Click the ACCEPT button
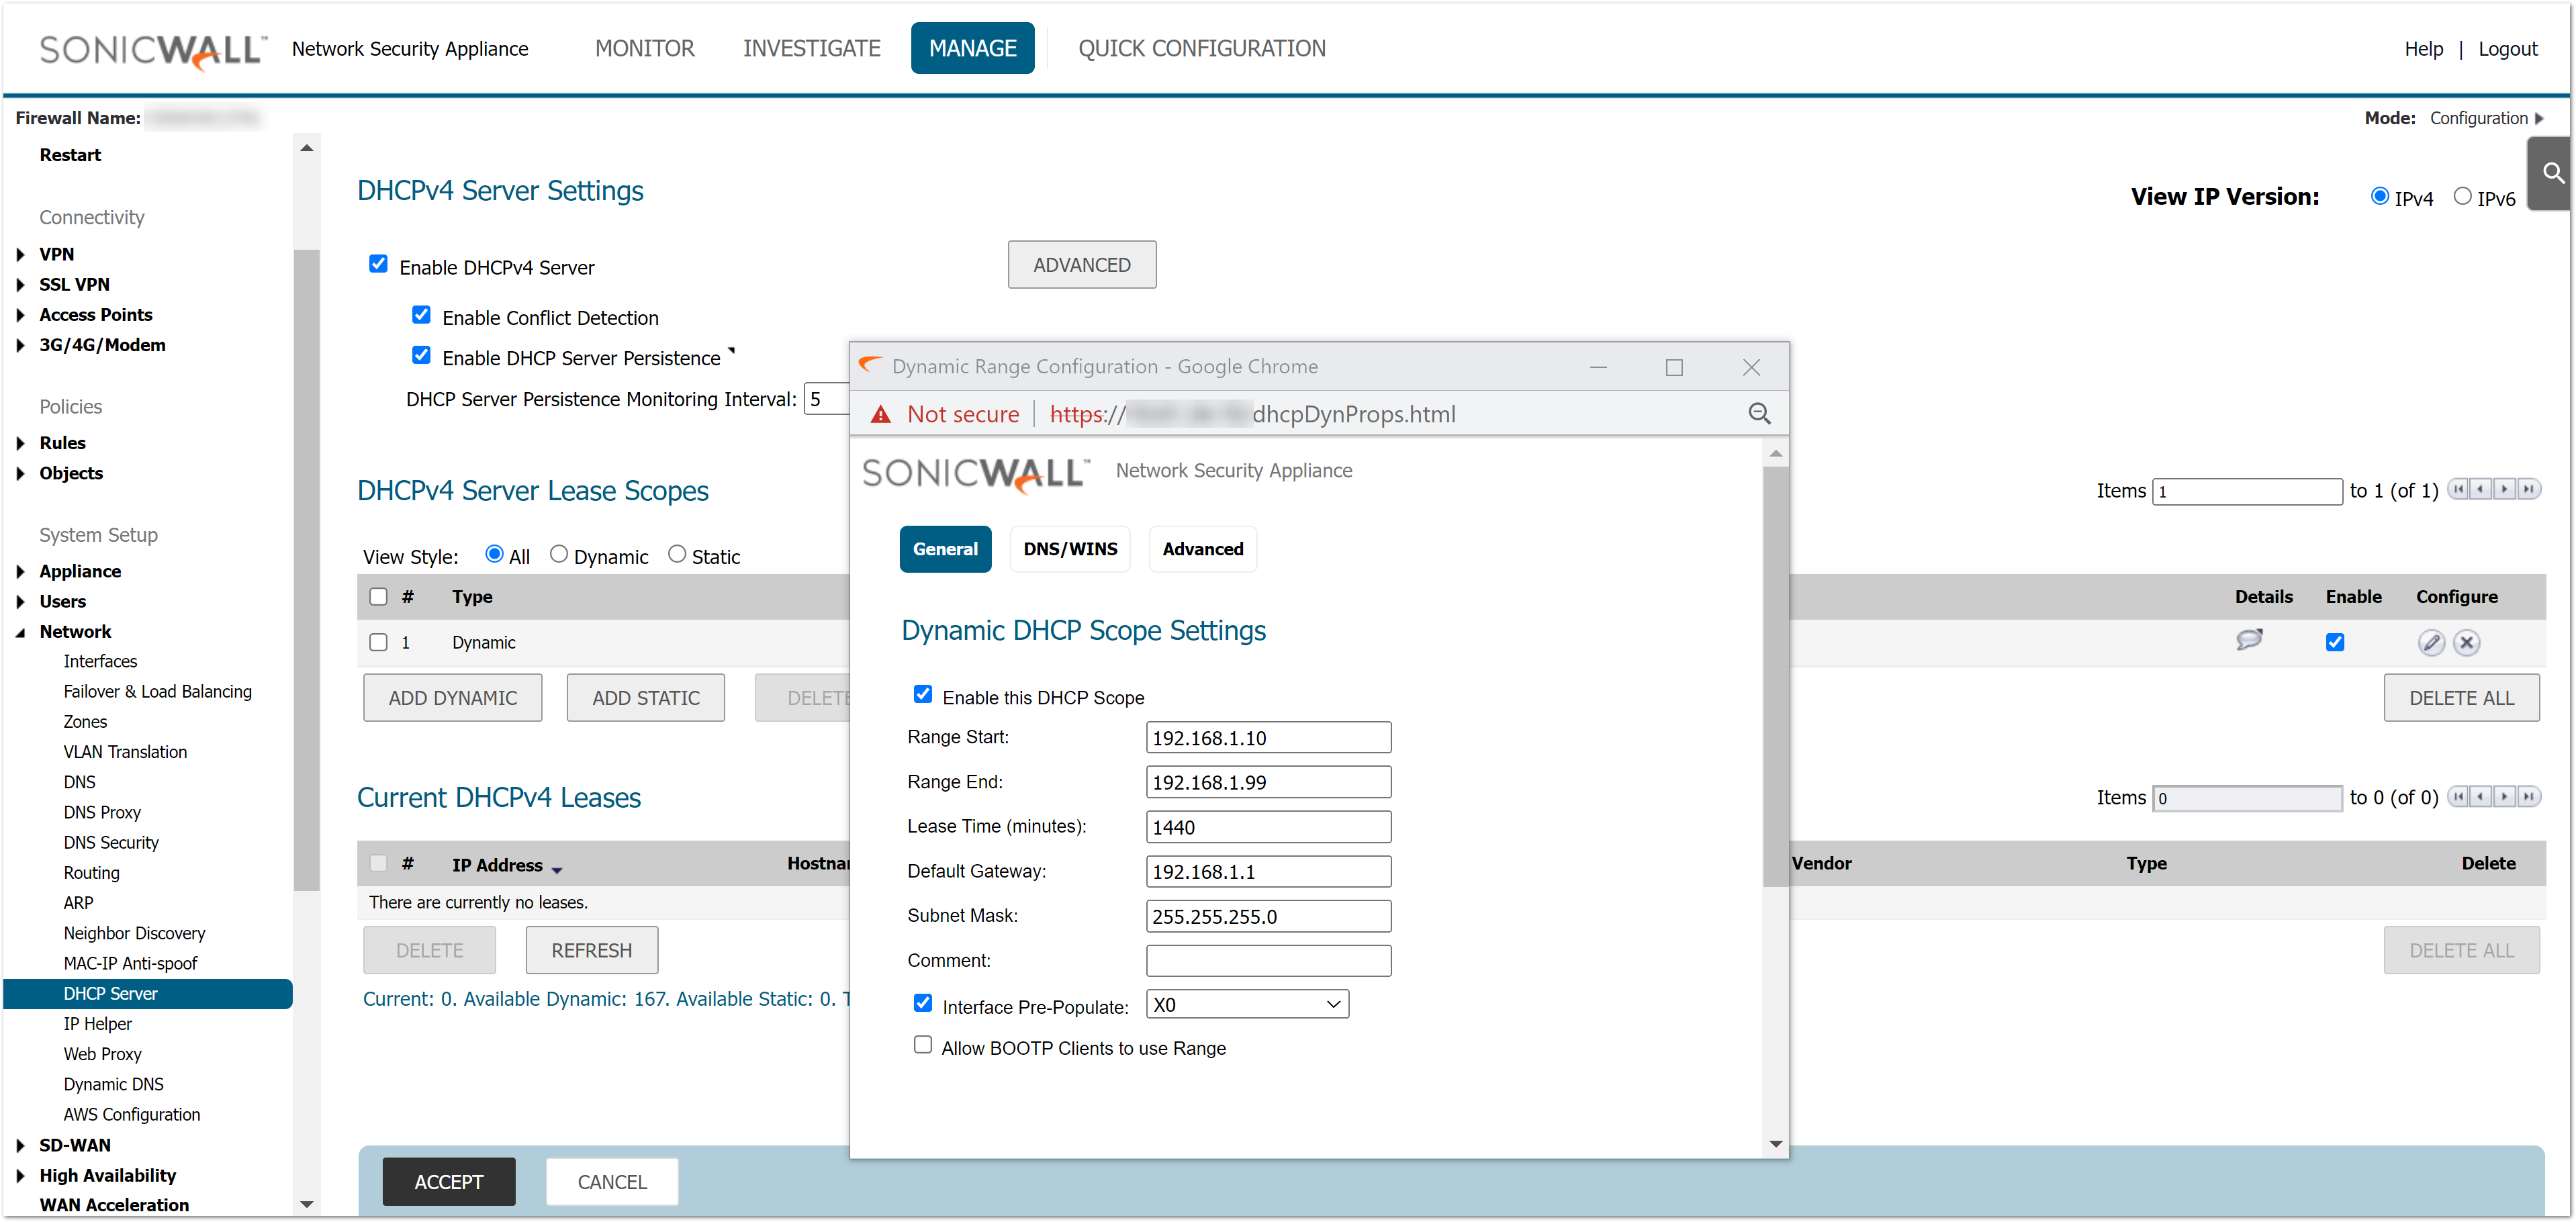 pos(448,1182)
